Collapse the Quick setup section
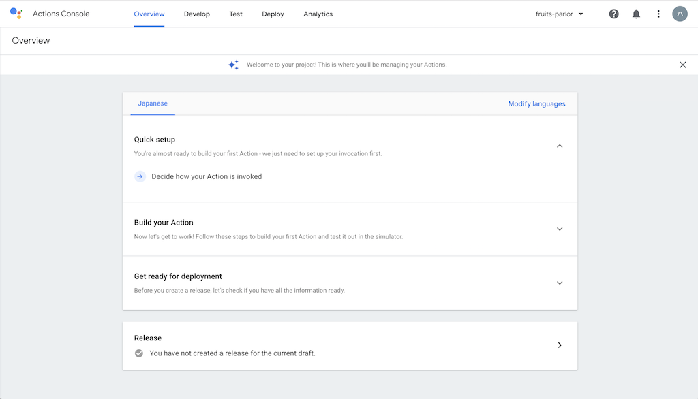The height and width of the screenshot is (399, 698). [560, 146]
